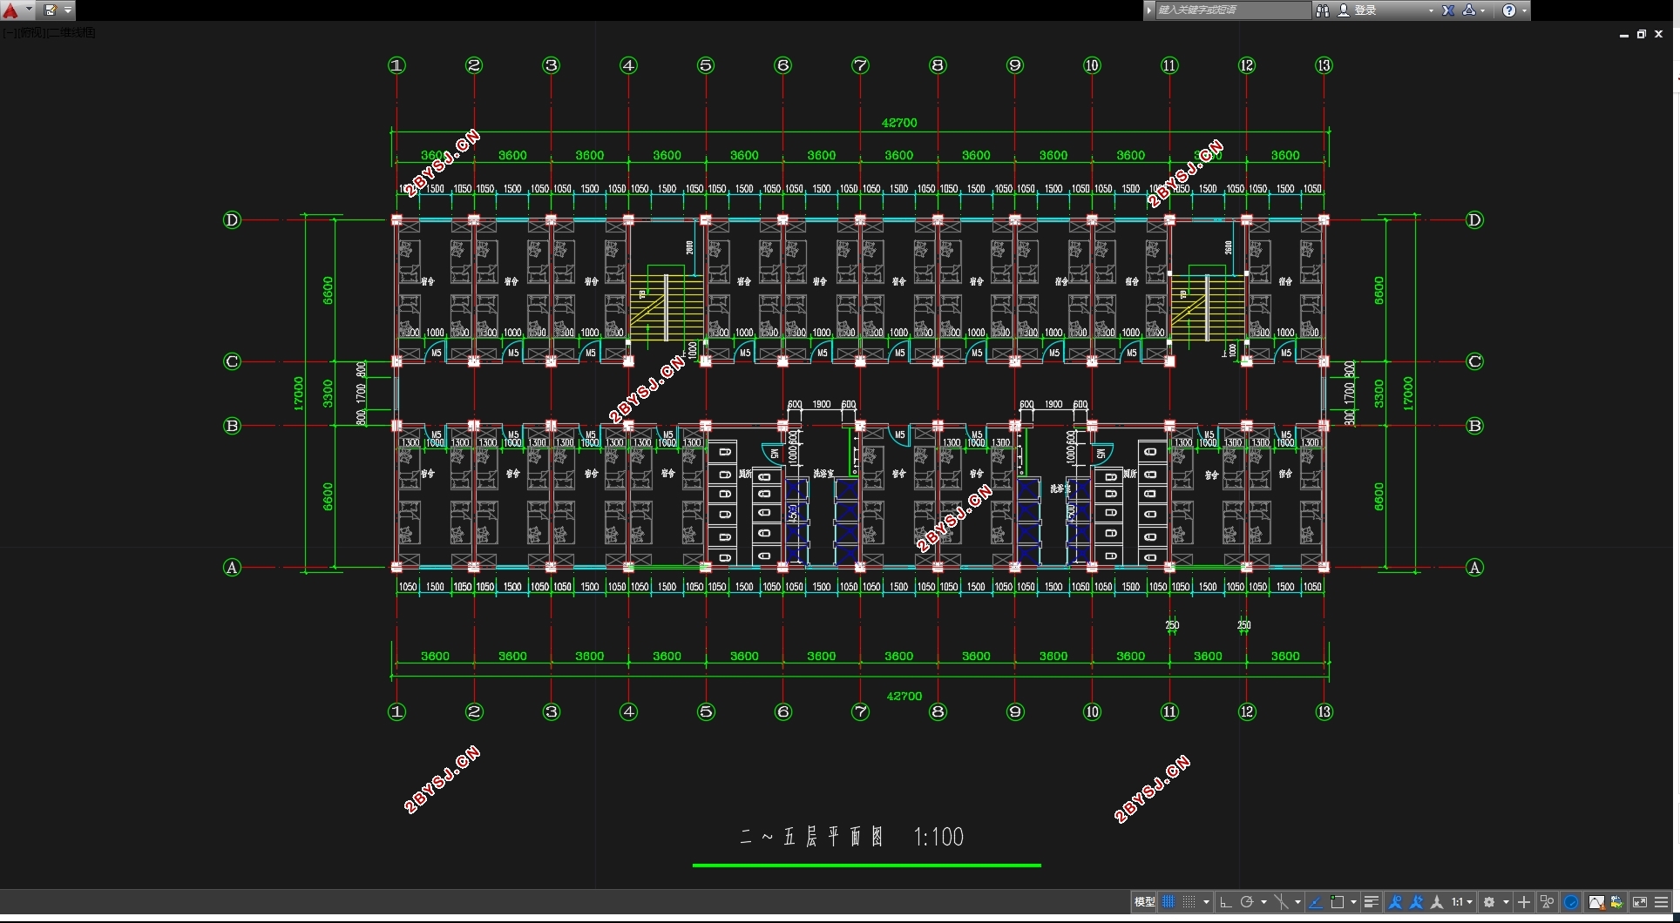Click the 1:100 scale label

coord(938,837)
